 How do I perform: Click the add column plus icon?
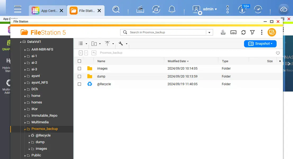pos(280,61)
